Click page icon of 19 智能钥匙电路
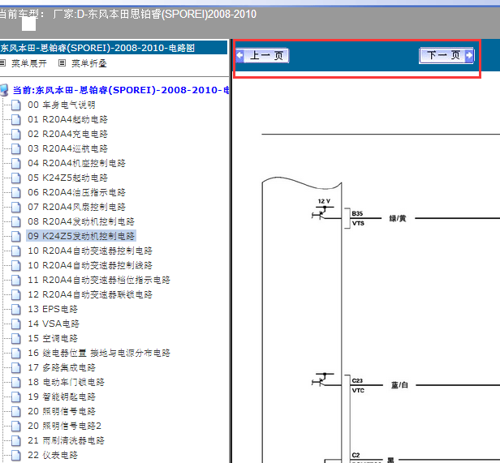 click(16, 397)
